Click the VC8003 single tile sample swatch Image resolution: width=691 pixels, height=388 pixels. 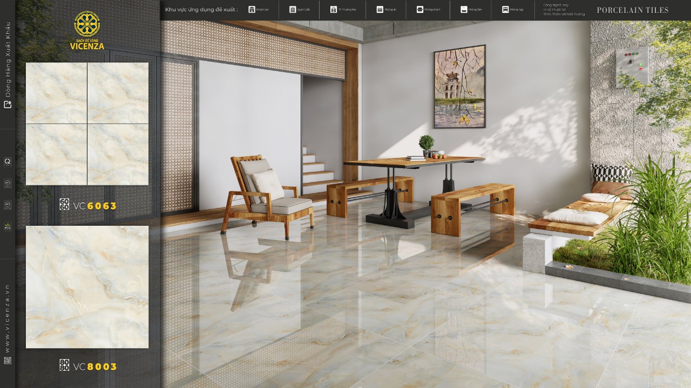pos(87,287)
